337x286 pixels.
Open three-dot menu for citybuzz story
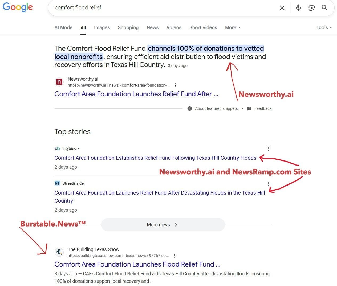click(x=268, y=149)
